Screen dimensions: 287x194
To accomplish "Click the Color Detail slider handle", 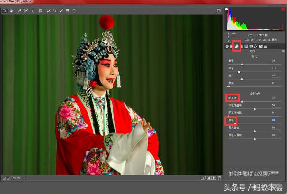I will [254, 131].
